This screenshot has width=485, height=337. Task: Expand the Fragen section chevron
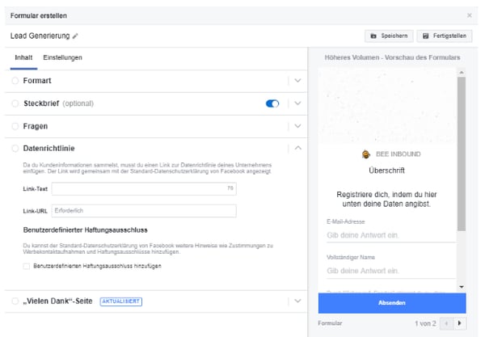297,126
